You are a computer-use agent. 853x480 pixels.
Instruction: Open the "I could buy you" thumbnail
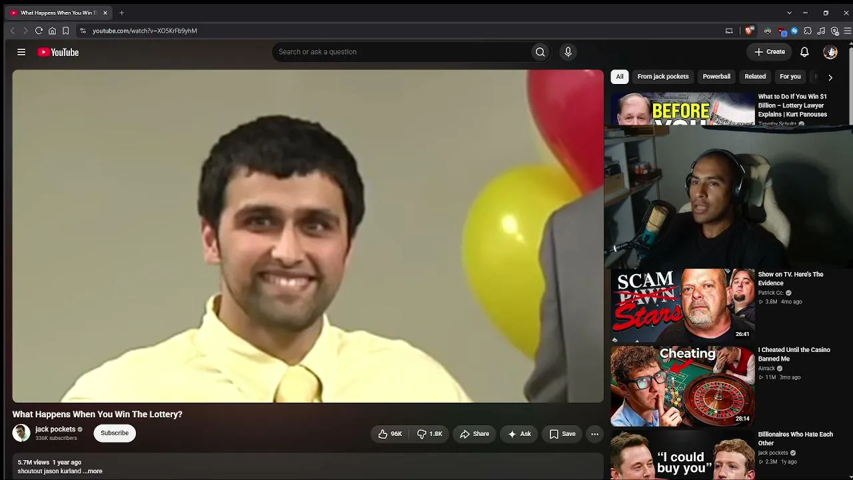click(682, 455)
